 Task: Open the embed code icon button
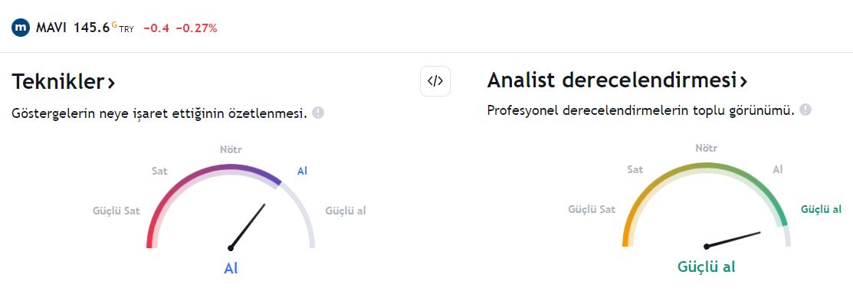(x=435, y=81)
